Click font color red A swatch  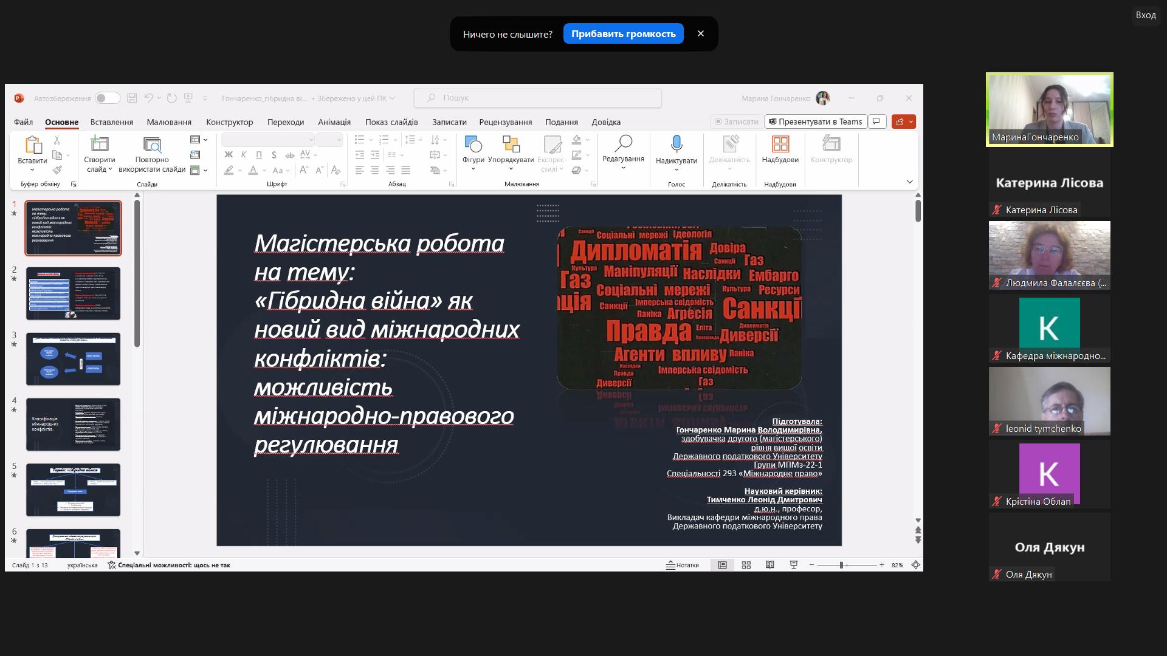coord(253,170)
